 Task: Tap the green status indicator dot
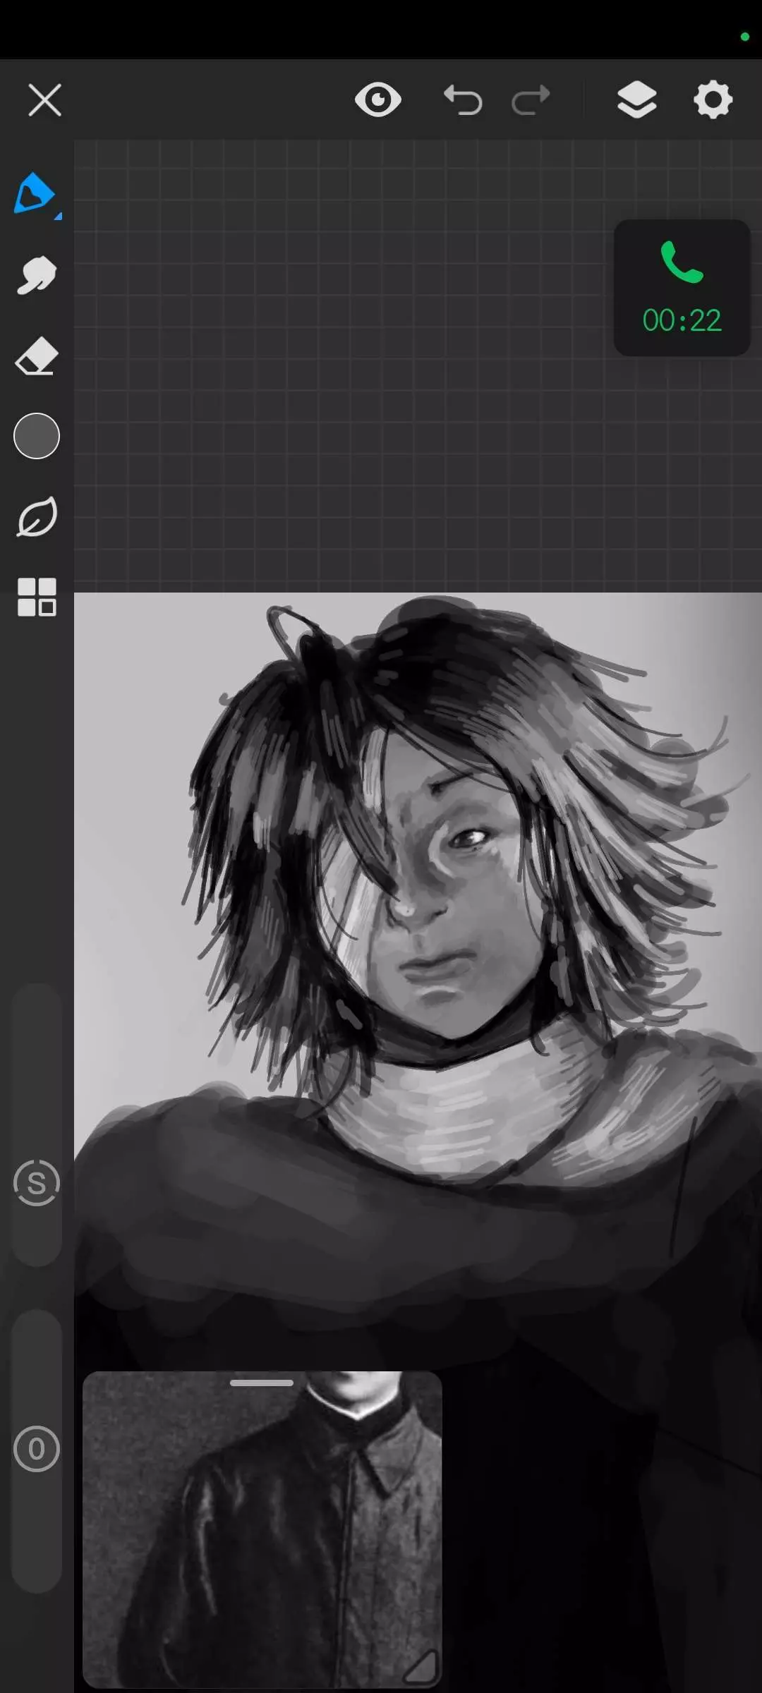point(744,37)
